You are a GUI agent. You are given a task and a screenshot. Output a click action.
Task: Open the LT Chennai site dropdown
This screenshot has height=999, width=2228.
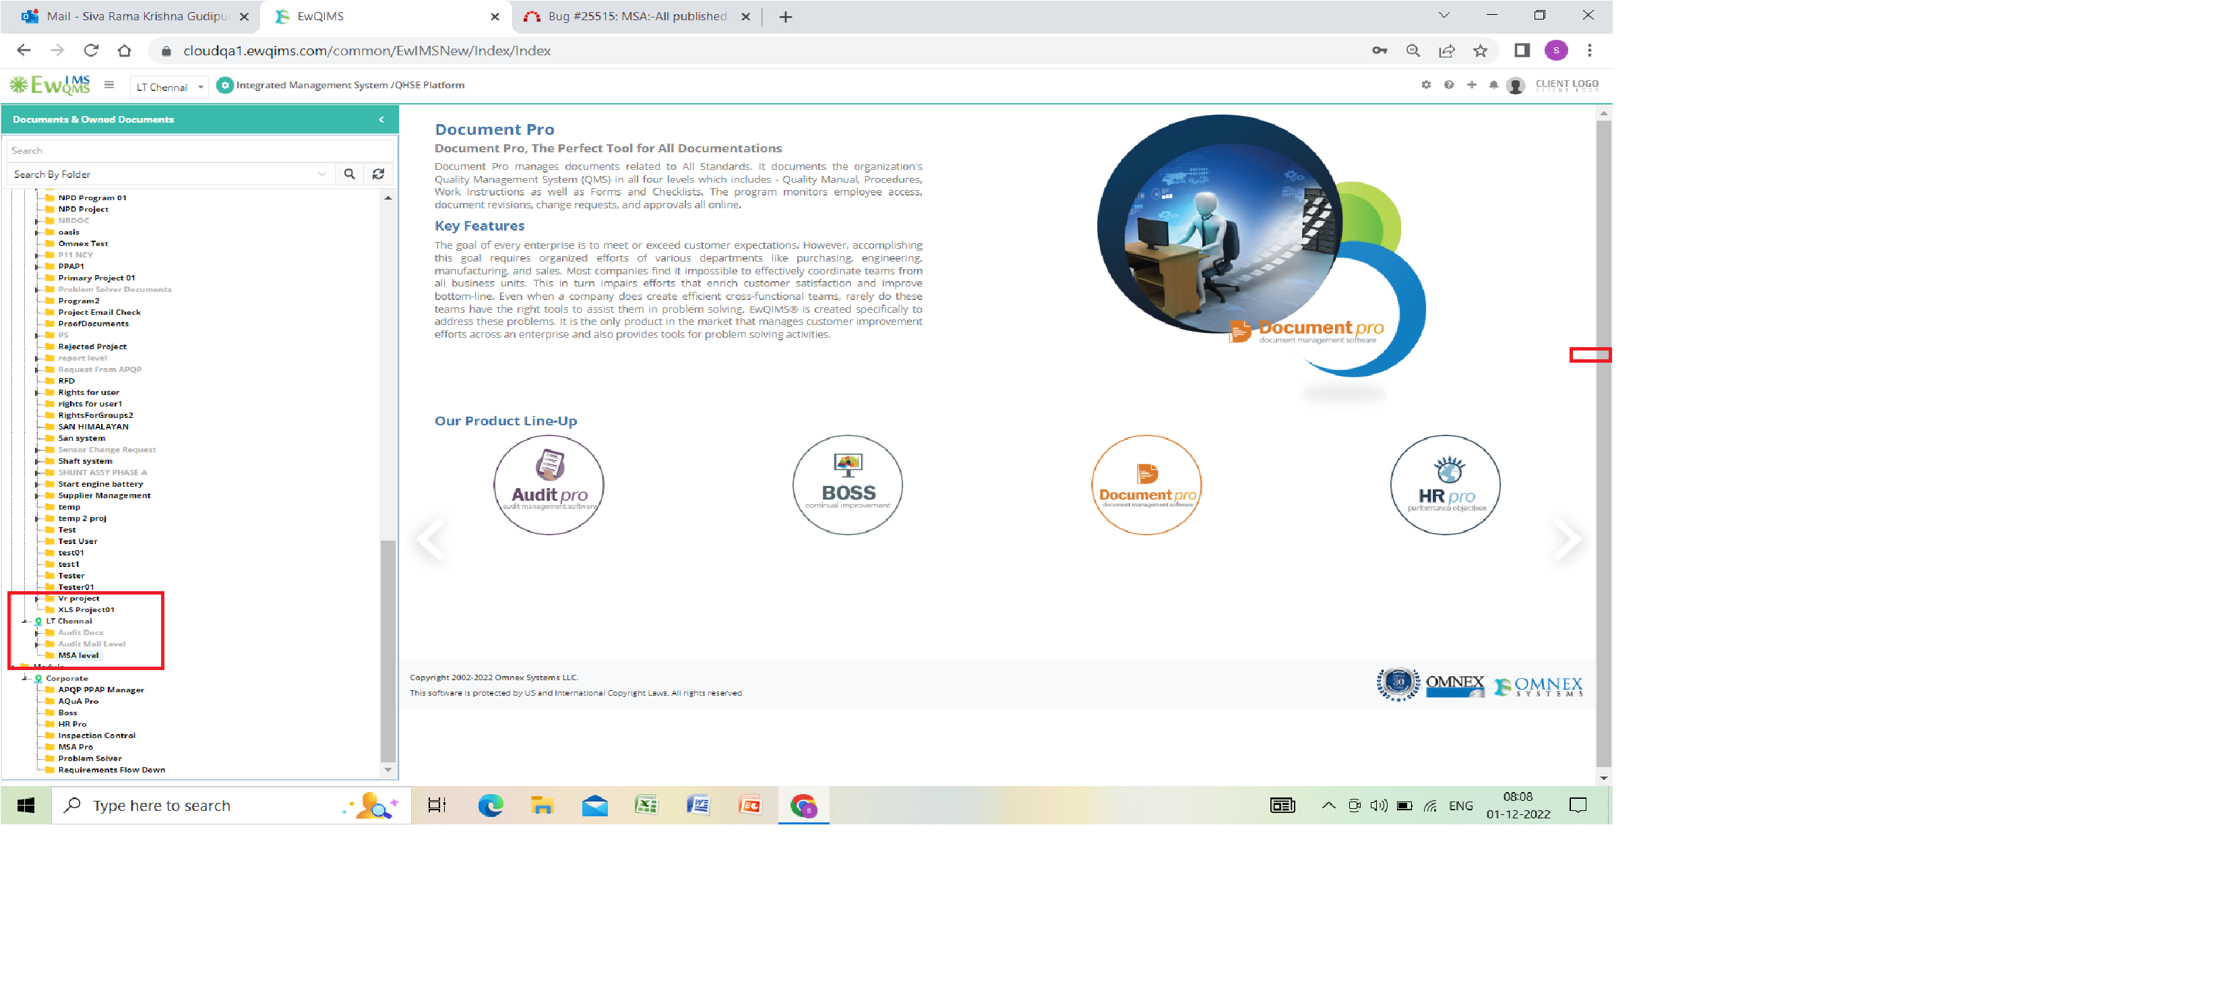pos(170,86)
